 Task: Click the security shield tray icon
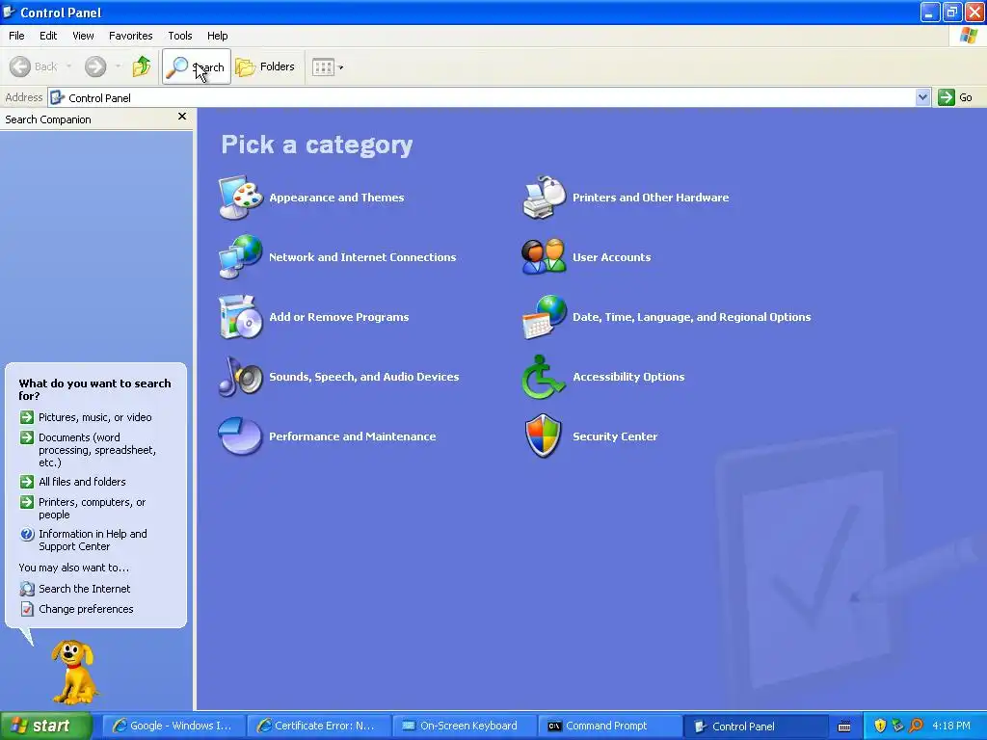pos(880,727)
